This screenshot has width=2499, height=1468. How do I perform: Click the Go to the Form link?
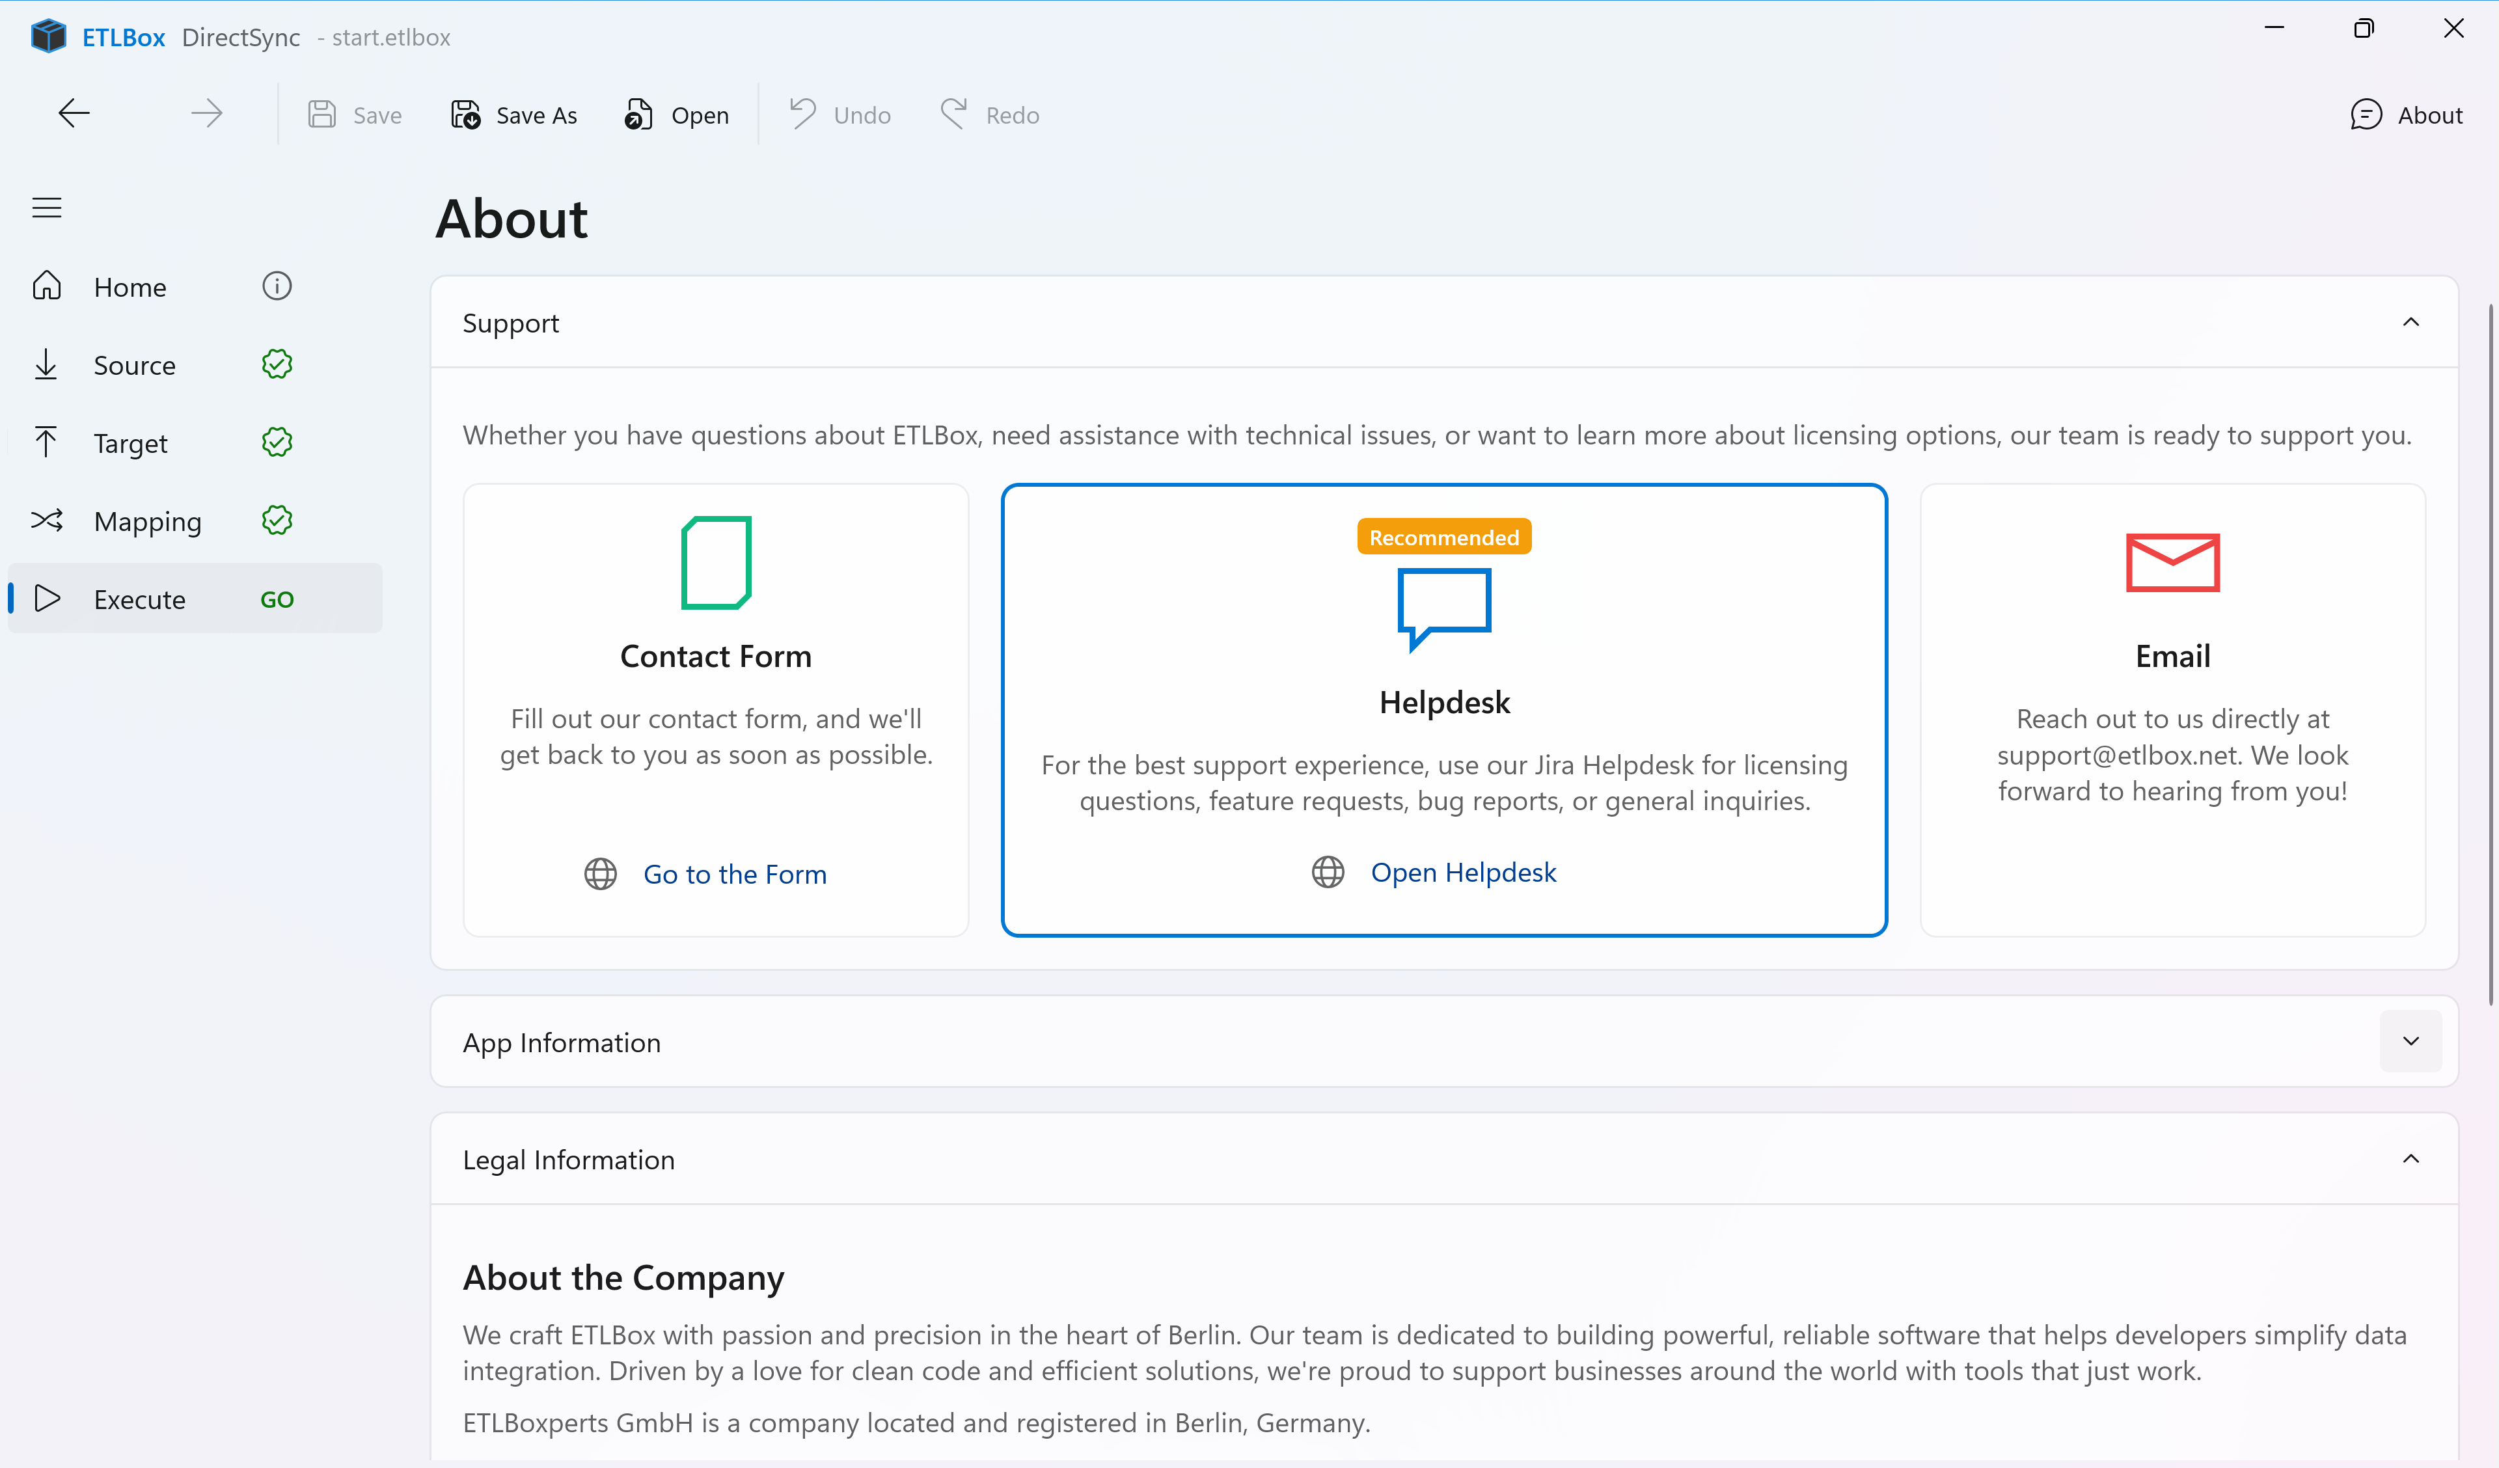click(735, 874)
